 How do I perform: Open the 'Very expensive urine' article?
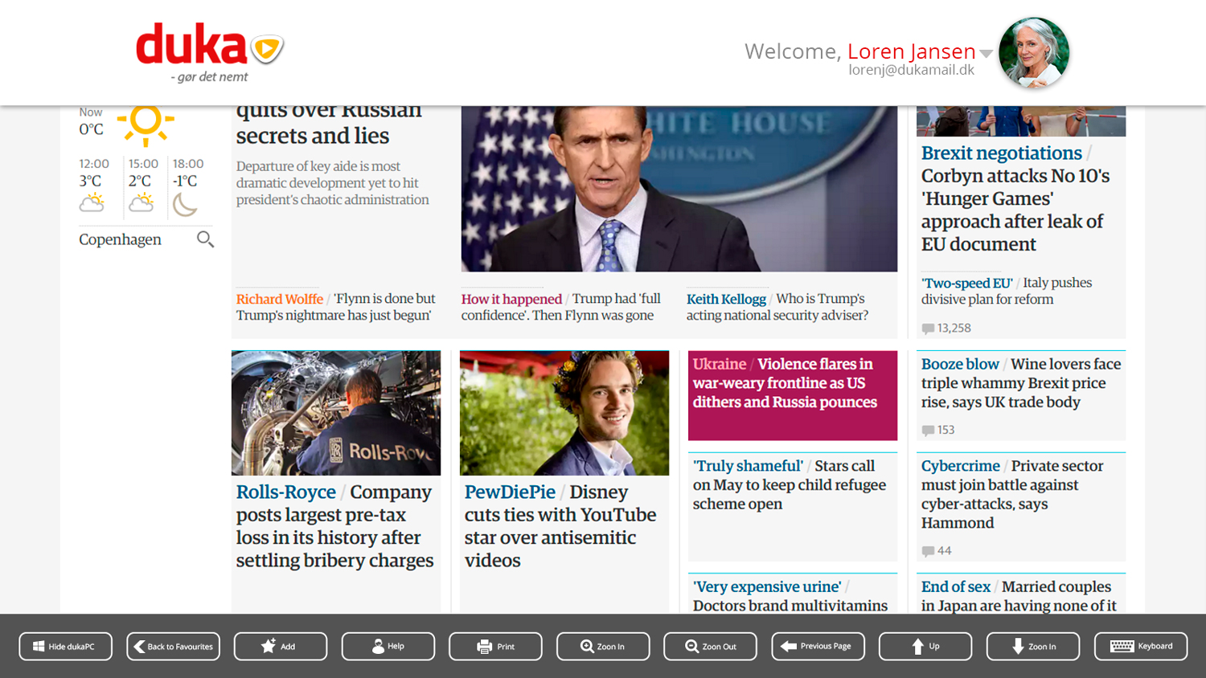tap(790, 596)
